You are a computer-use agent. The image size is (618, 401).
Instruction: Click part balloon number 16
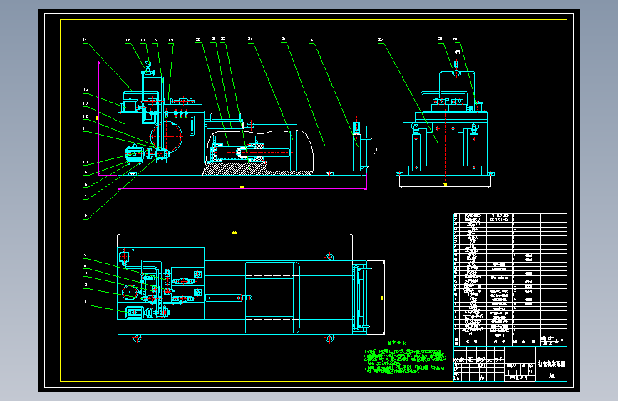[128, 40]
